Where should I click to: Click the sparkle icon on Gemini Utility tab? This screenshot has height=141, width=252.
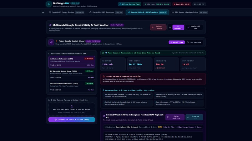pyautogui.click(x=129, y=12)
